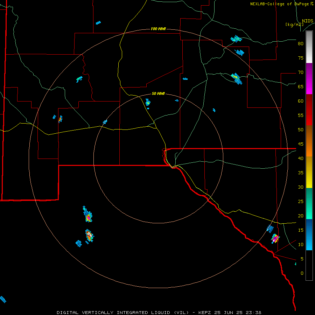The image size is (315, 315).
Task: Click scale value 65
Action: pyautogui.click(x=301, y=87)
